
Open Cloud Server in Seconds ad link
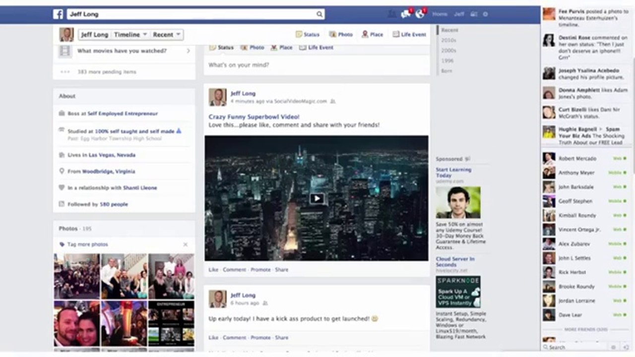point(455,262)
